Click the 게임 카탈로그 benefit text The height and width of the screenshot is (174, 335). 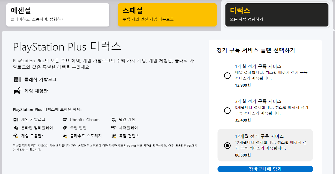33,120
